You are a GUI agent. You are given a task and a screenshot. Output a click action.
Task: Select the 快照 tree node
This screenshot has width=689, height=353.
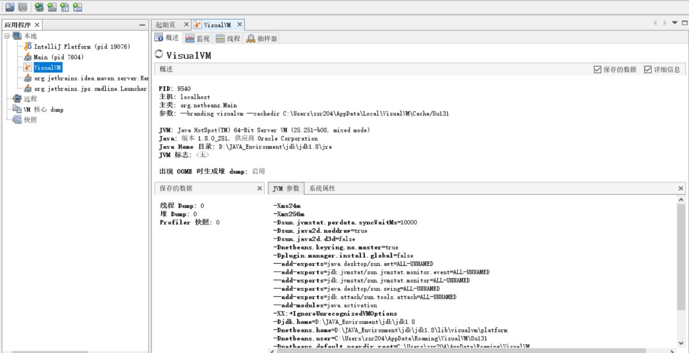click(30, 120)
